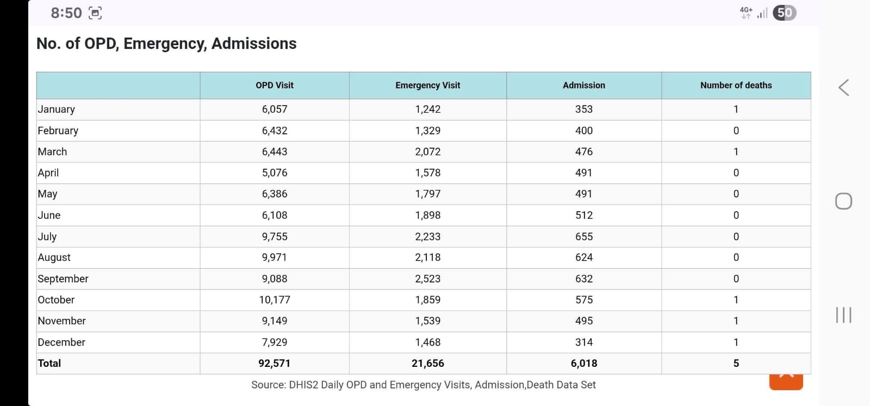Click the DHIS2 source caption text

pyautogui.click(x=424, y=385)
